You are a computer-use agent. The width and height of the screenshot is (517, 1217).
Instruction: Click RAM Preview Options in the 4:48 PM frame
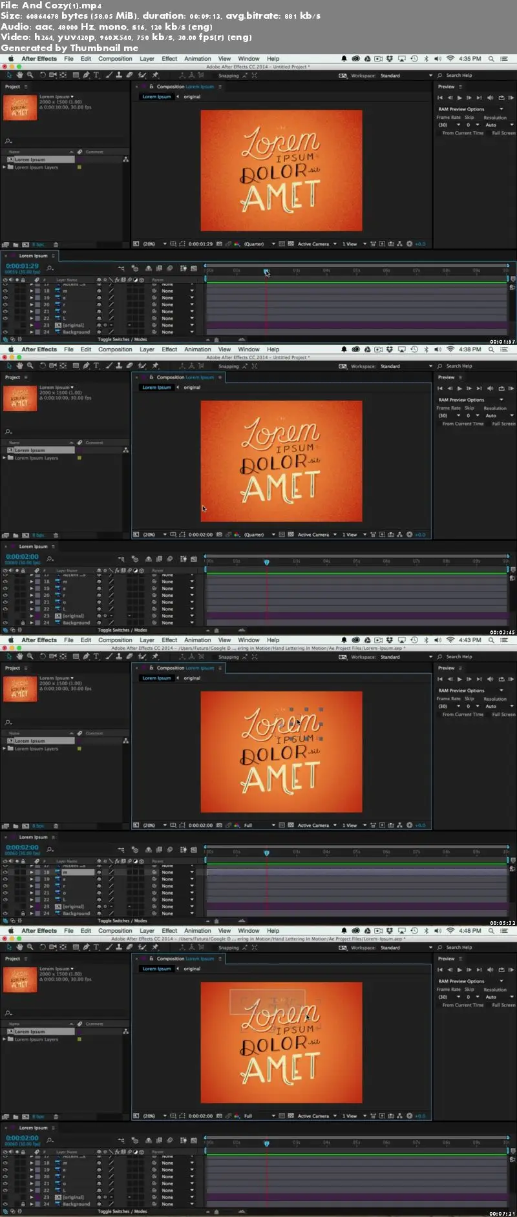pyautogui.click(x=461, y=981)
